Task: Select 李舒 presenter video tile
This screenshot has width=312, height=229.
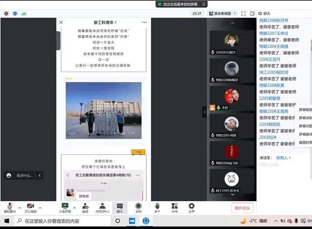Action: click(x=232, y=98)
